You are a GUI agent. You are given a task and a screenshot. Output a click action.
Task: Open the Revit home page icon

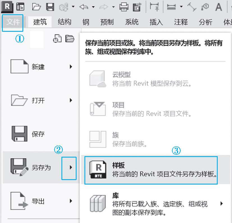(20, 7)
